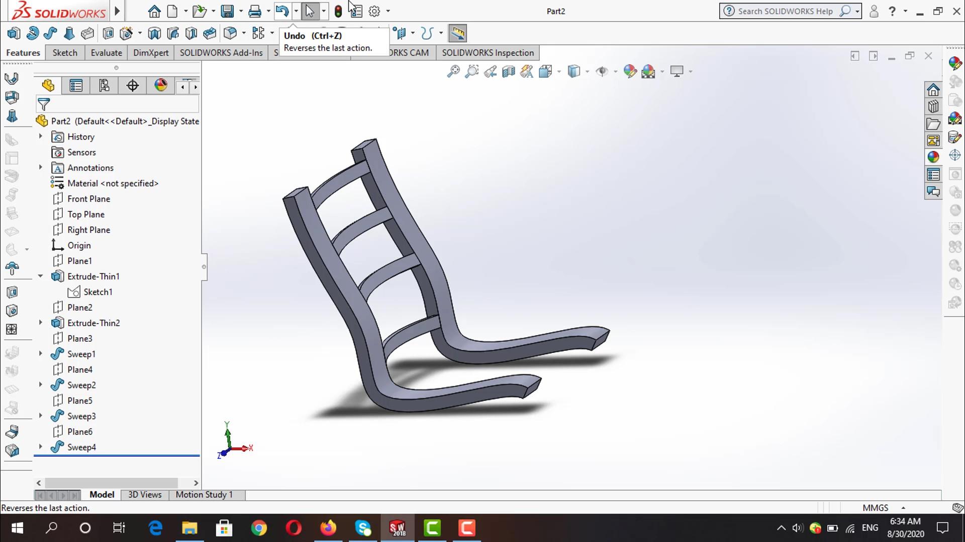The width and height of the screenshot is (965, 542).
Task: Expand the Annotations folder
Action: (41, 168)
